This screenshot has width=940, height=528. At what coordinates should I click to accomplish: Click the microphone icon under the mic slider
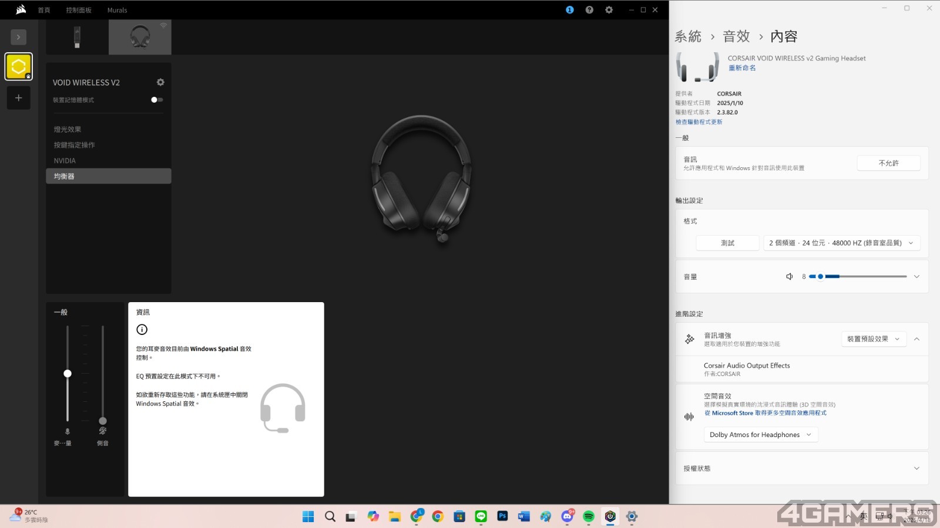(67, 431)
